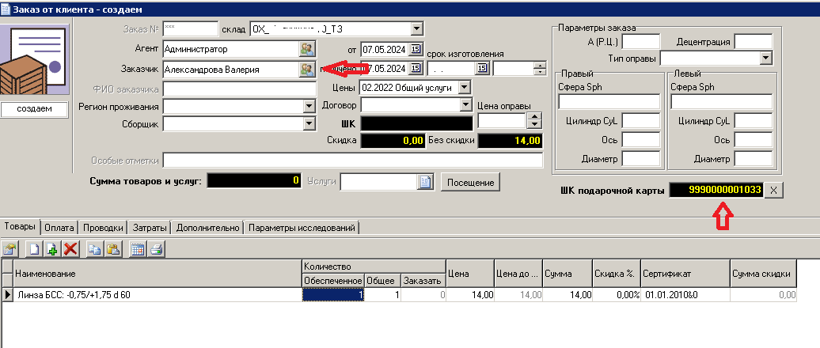Screen dimensions: 820x348
Task: Click the paste clipboard icon in the toolbar
Action: [x=113, y=249]
